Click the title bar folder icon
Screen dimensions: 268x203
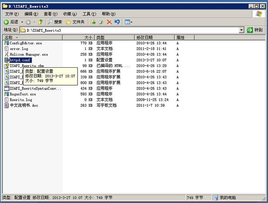[x=5, y=6]
